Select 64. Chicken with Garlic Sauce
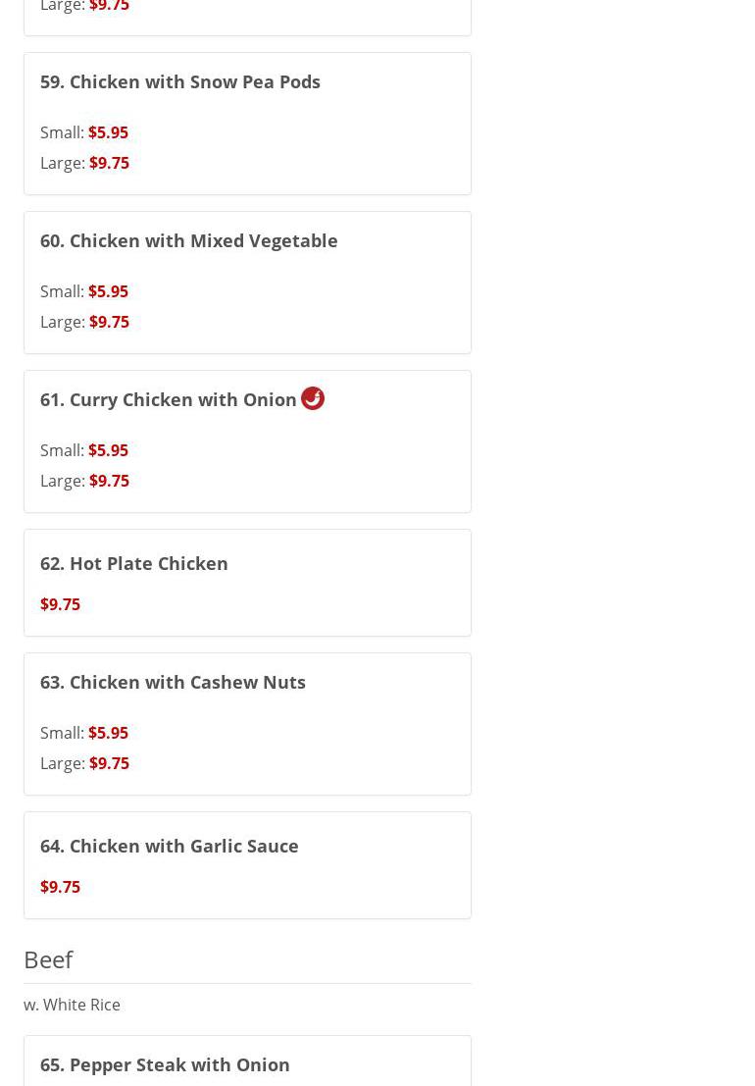The width and height of the screenshot is (755, 1086). (170, 846)
